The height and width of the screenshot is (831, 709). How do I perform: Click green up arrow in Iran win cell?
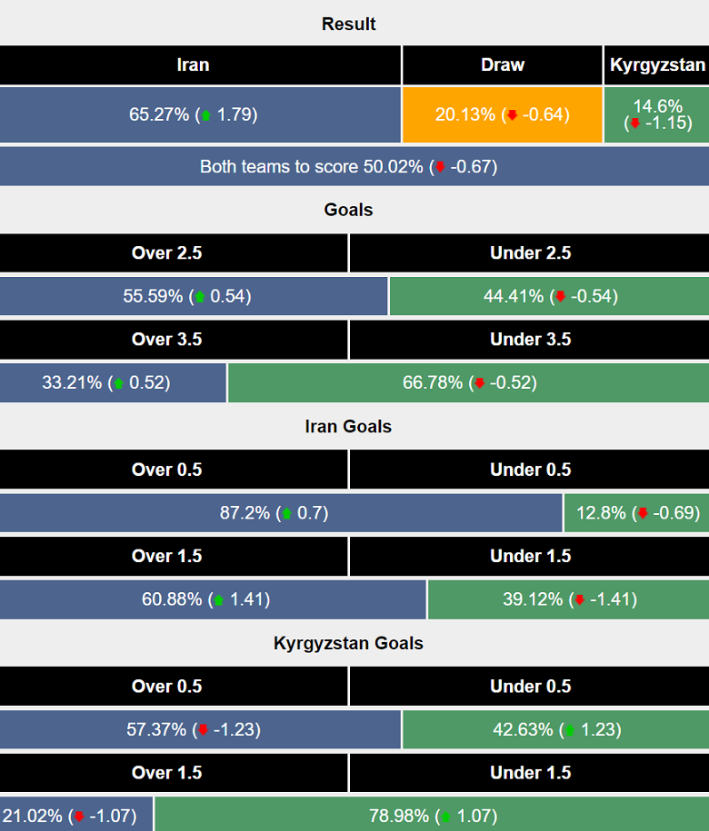pos(206,115)
